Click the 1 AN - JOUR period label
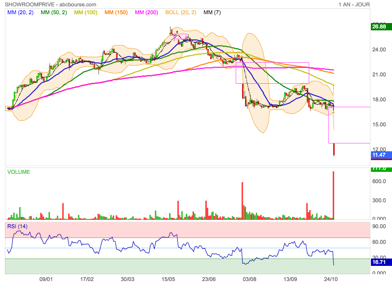Viewport: 392px width, 284px height. coord(354,4)
